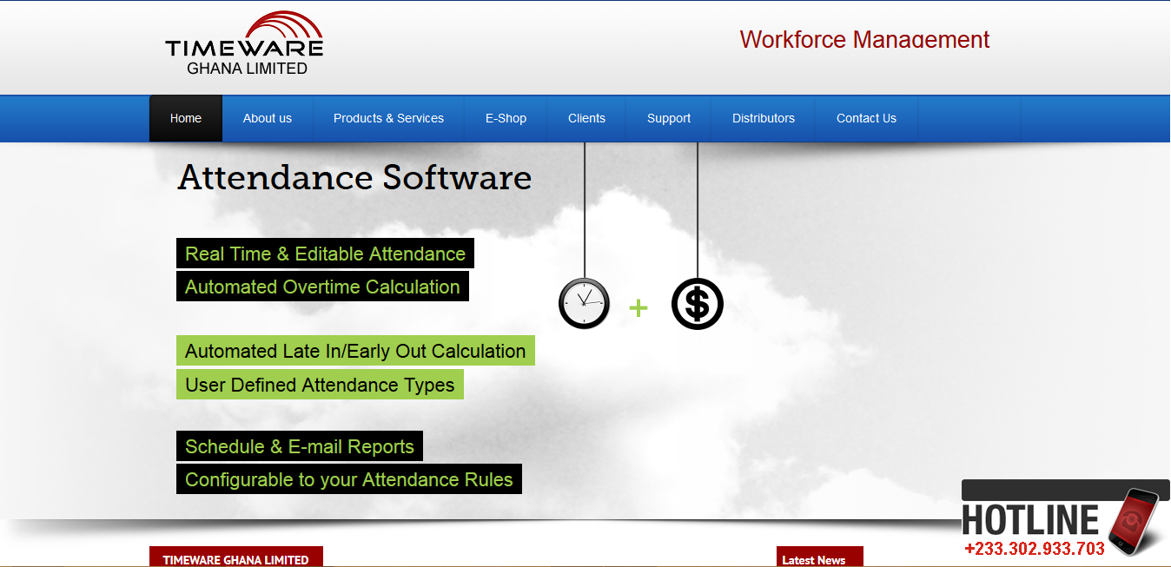The height and width of the screenshot is (567, 1171).
Task: Open the Home menu tab
Action: (186, 118)
